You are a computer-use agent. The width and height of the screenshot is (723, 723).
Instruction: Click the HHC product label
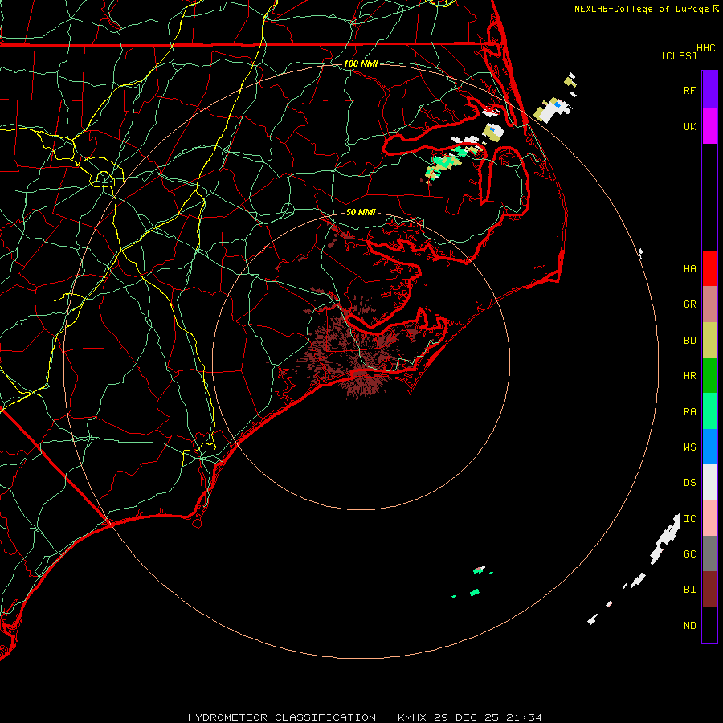click(705, 48)
